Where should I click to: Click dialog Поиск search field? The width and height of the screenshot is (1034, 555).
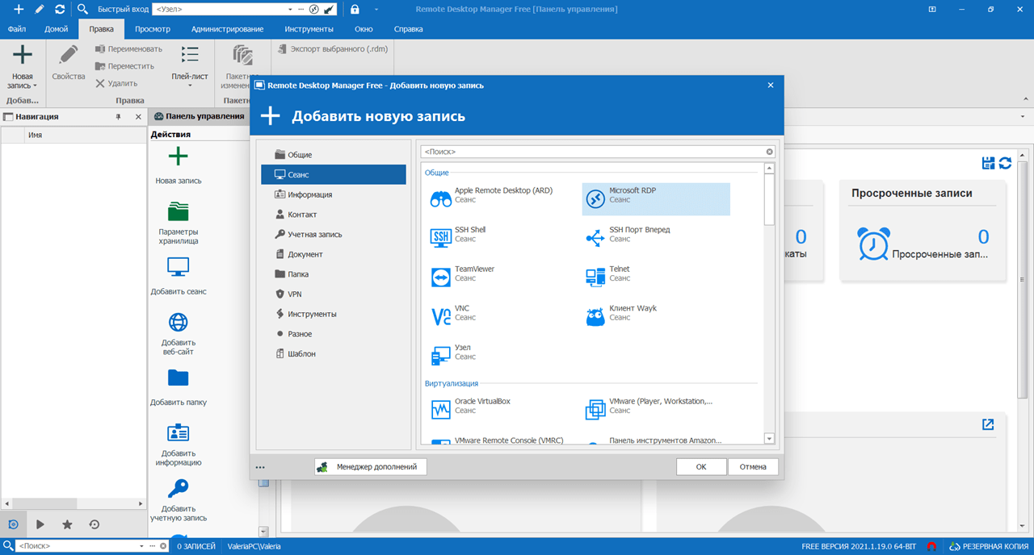(594, 152)
